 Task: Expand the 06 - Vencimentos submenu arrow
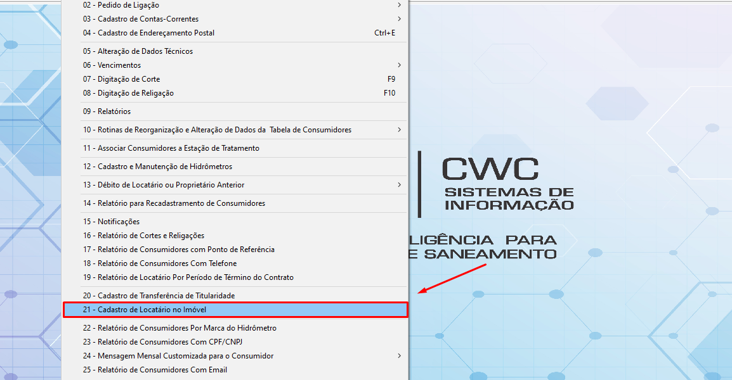399,65
